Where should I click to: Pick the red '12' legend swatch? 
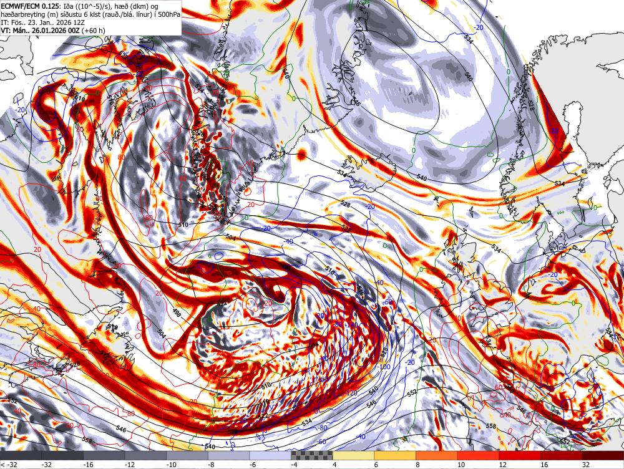[520, 455]
